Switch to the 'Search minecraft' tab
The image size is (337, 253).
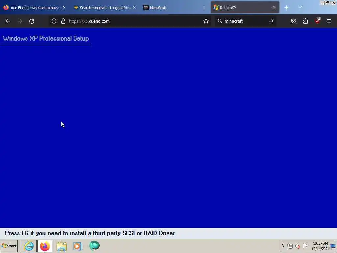[105, 8]
